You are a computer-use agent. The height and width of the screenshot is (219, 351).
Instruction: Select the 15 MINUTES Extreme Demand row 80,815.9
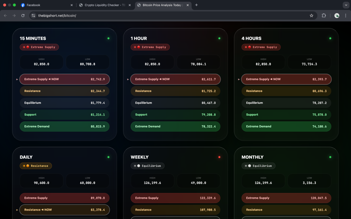tap(65, 126)
